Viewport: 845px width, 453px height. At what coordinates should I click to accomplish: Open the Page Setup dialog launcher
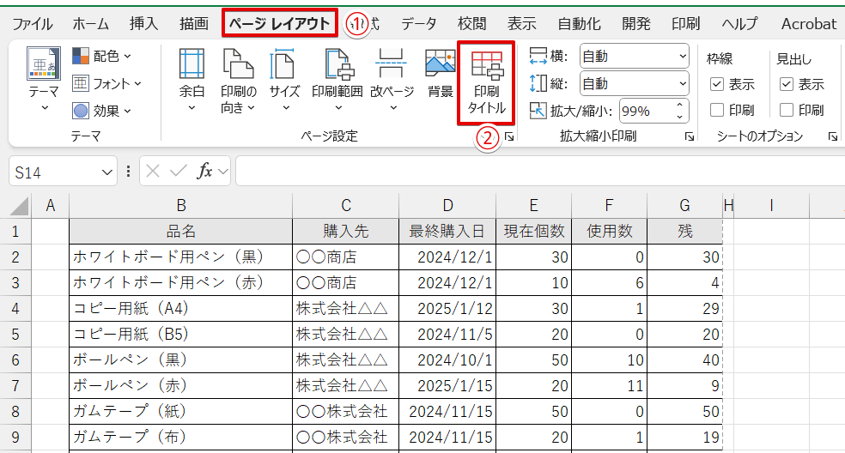click(508, 137)
